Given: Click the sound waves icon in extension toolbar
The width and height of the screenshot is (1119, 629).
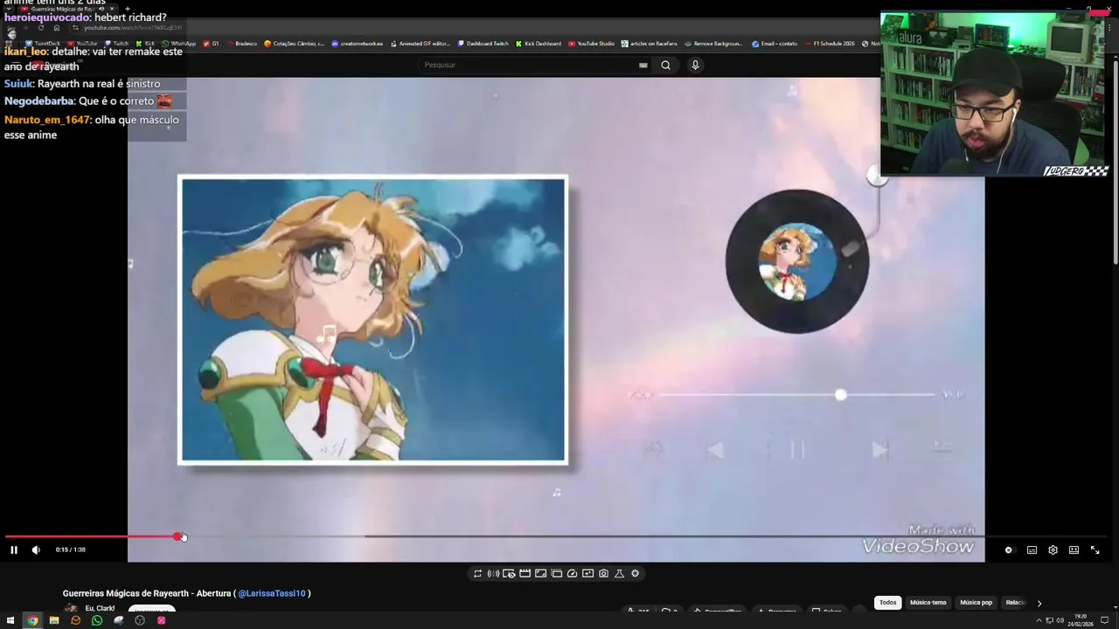Looking at the screenshot, I should 493,573.
